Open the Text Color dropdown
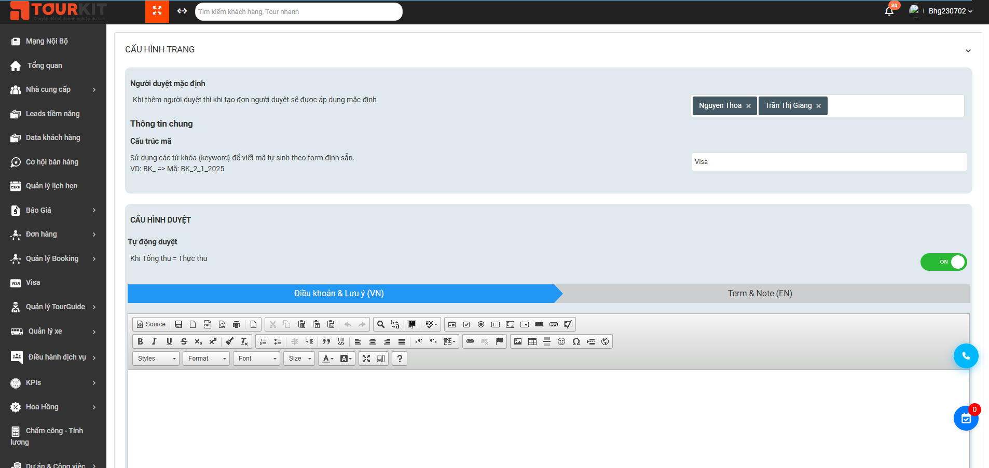Viewport: 989px width, 468px height. (x=328, y=359)
